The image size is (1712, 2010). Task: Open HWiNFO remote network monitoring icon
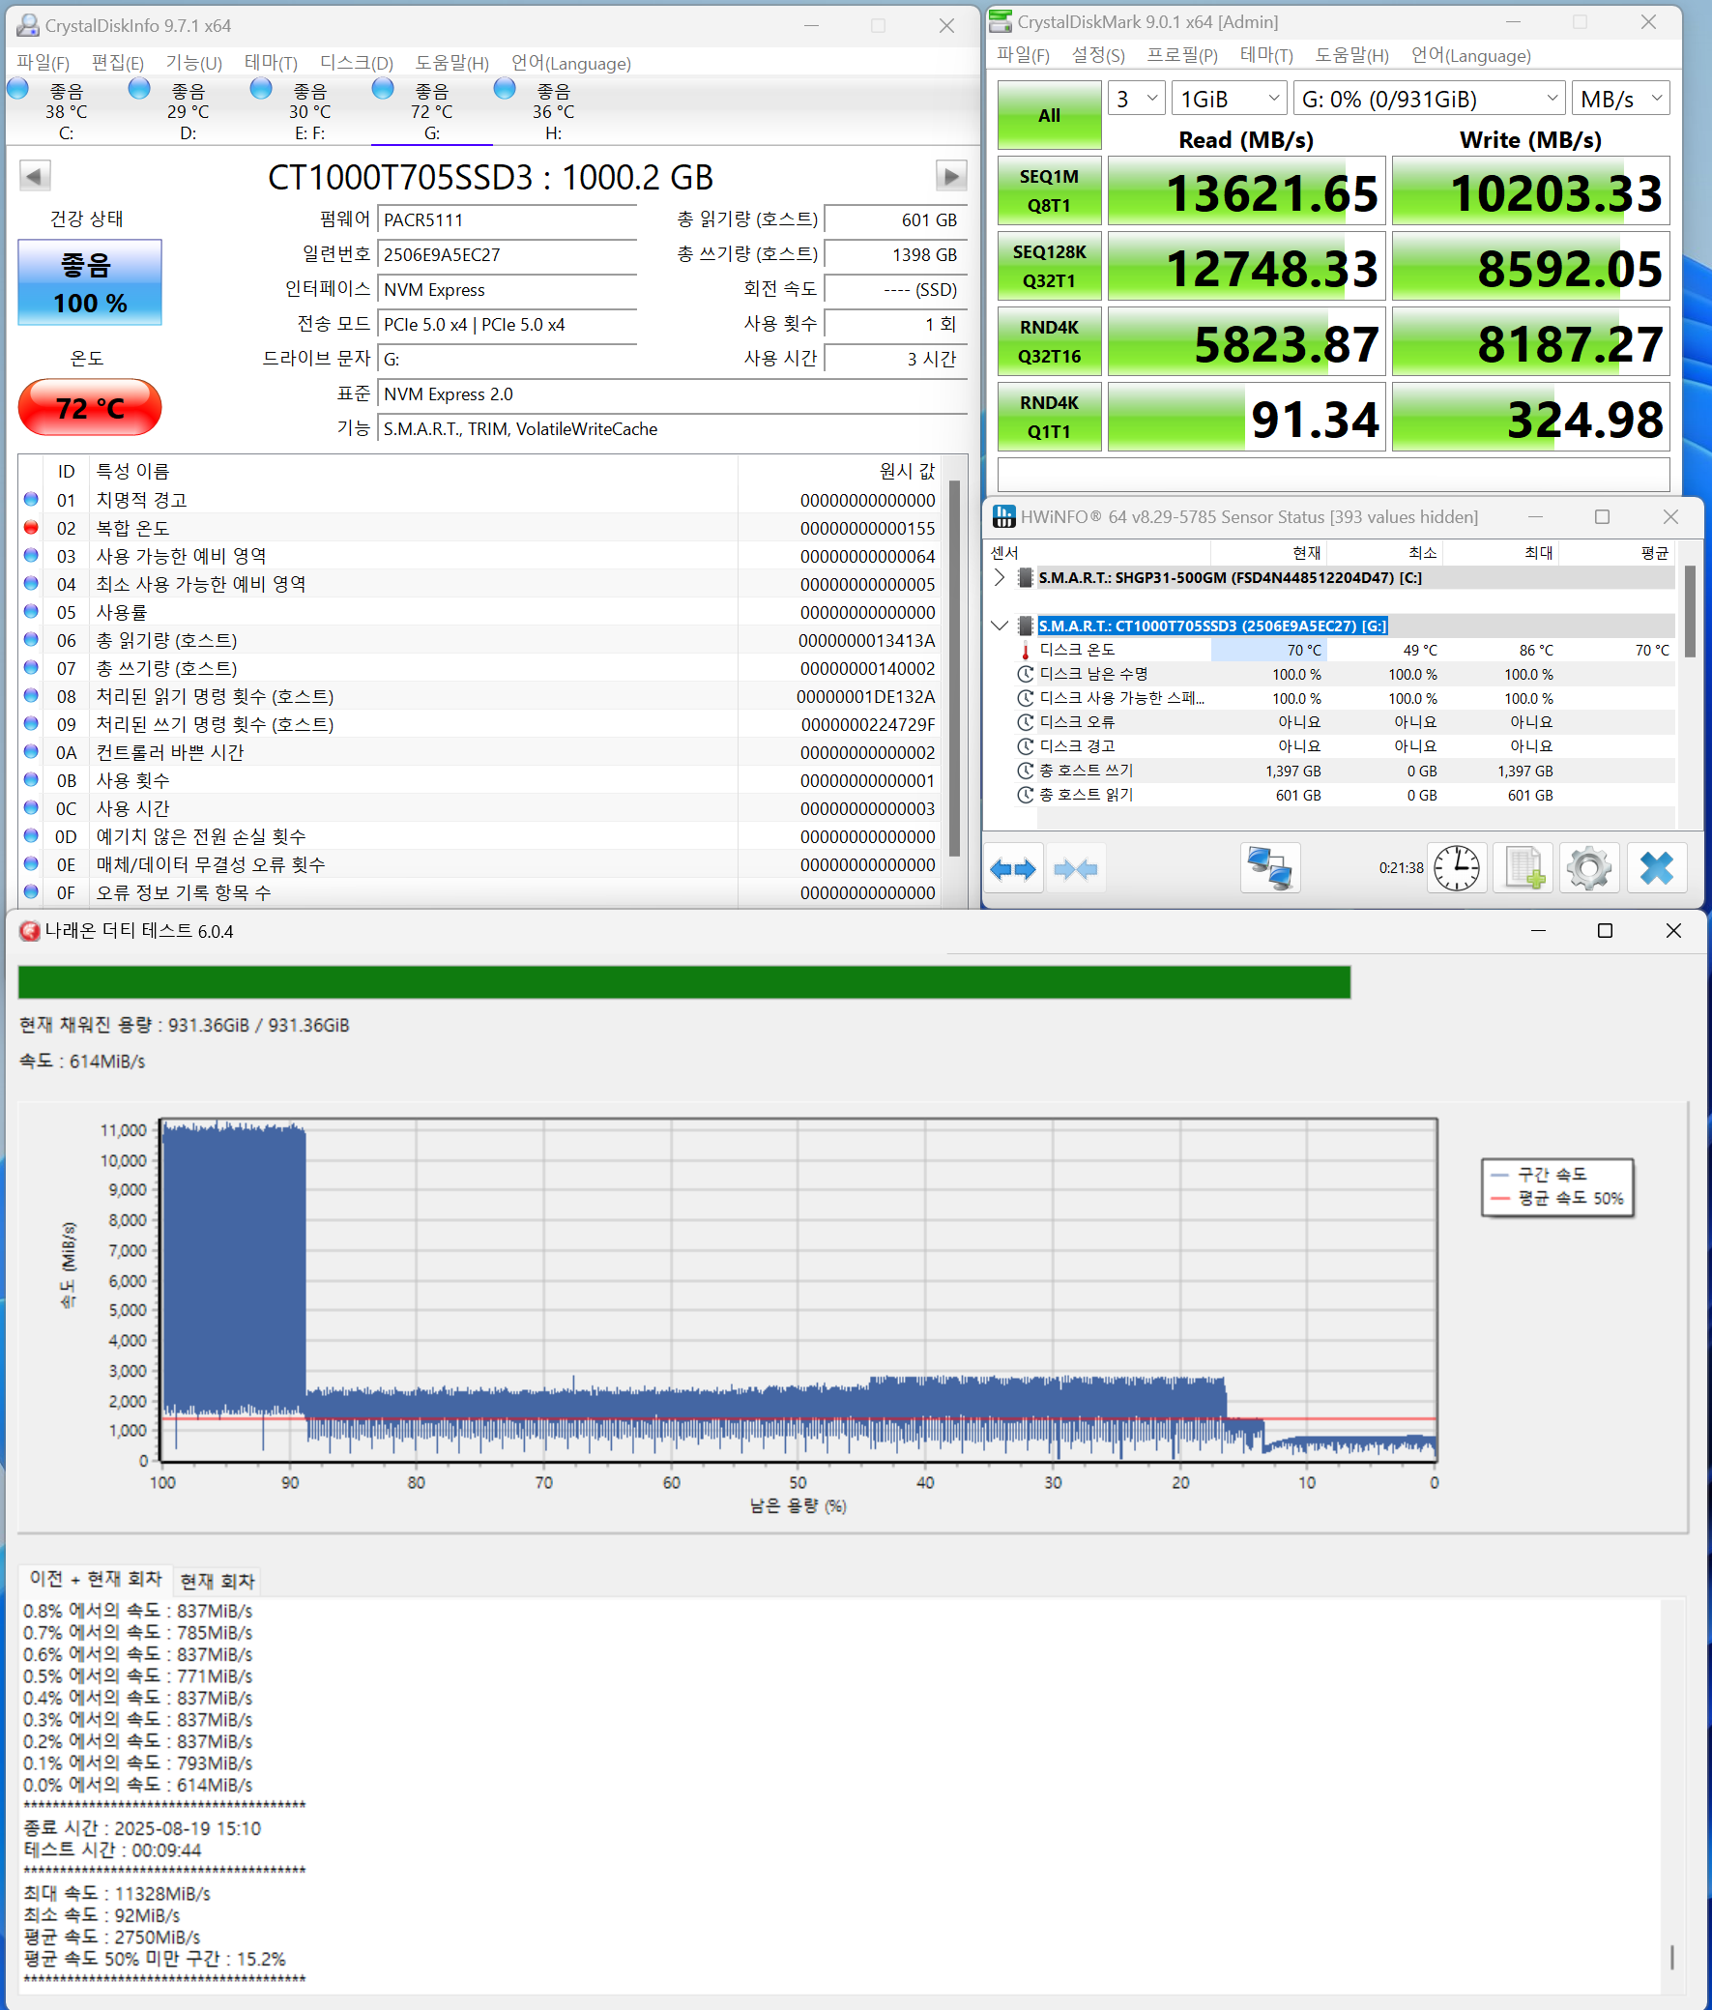click(x=1269, y=868)
